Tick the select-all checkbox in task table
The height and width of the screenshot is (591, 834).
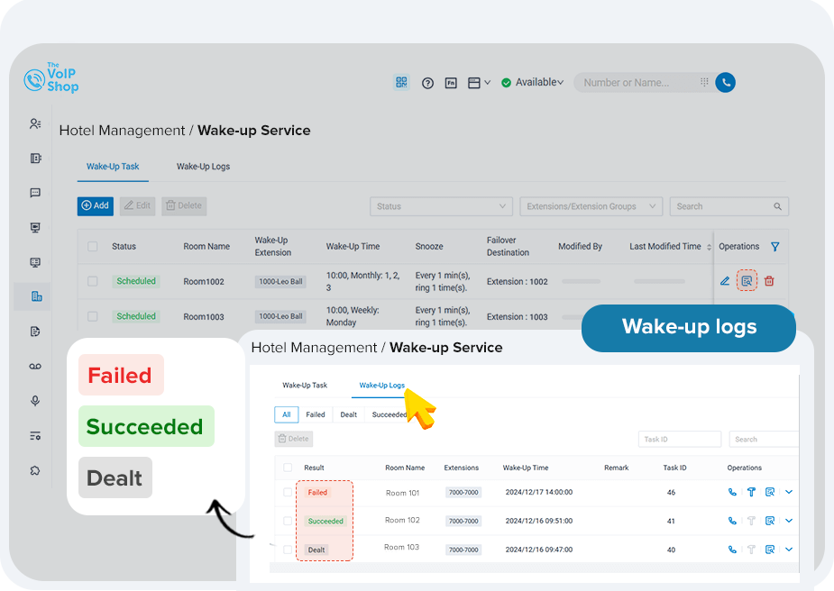tap(93, 247)
